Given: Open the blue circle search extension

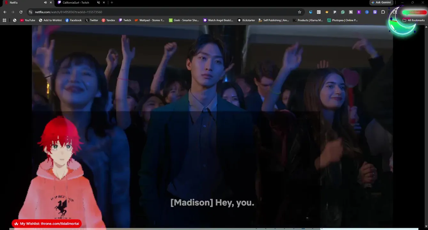Looking at the screenshot, I should [367, 12].
